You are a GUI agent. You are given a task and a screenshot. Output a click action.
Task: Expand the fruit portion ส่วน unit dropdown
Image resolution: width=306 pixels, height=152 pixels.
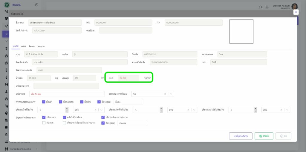point(287,110)
